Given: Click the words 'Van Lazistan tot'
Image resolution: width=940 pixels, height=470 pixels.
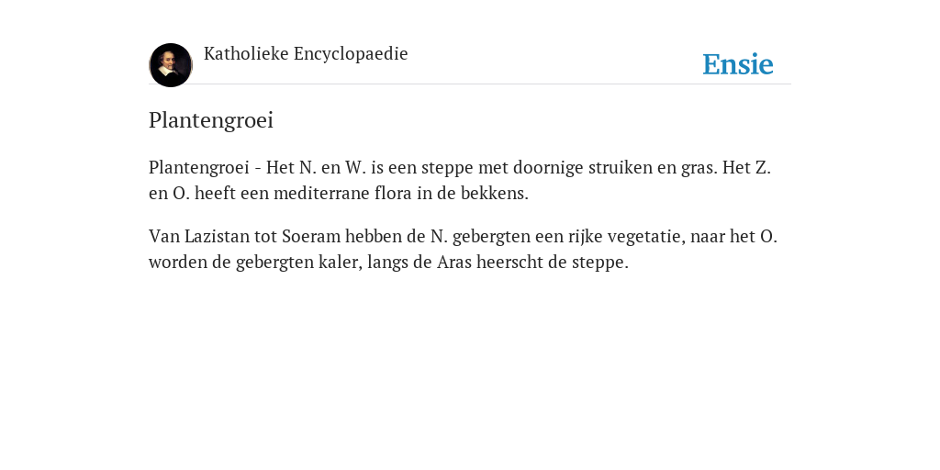Looking at the screenshot, I should pos(213,236).
